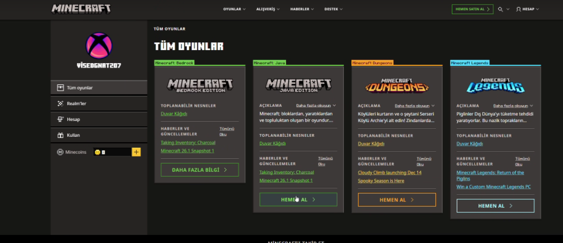
Task: Open Cloudy Climb launching Dec 14 link
Action: click(x=389, y=173)
